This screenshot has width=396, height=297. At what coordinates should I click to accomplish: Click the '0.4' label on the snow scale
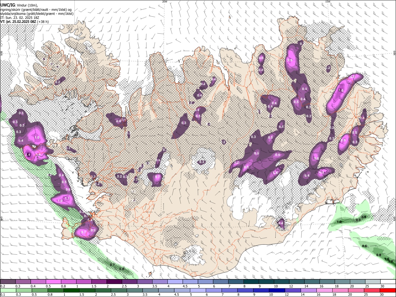[33, 286]
